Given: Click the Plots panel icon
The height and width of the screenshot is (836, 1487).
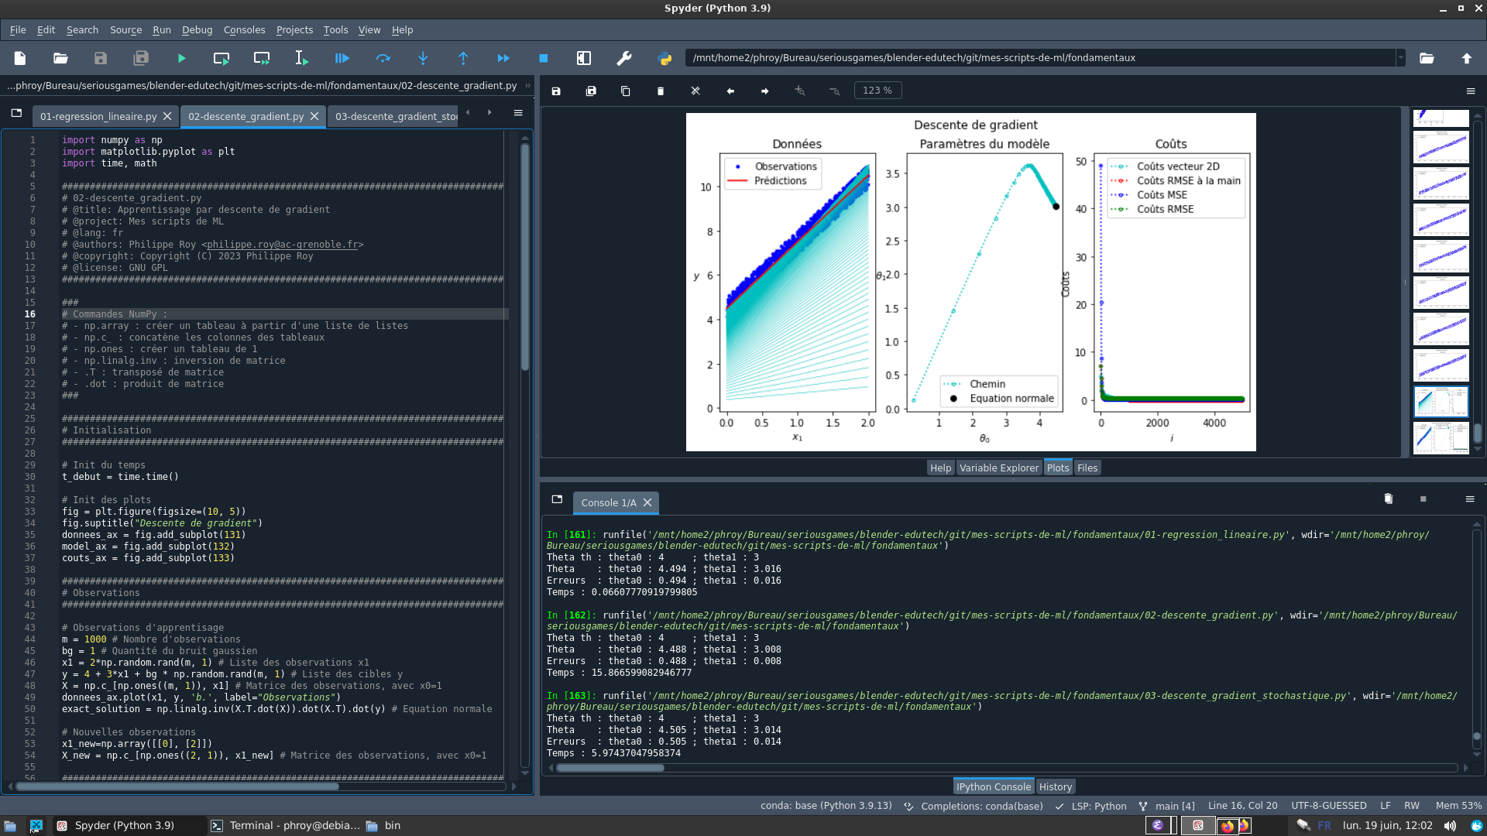Looking at the screenshot, I should (1057, 468).
